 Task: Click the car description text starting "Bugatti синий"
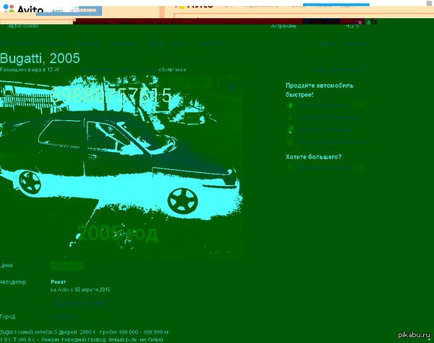pyautogui.click(x=85, y=336)
